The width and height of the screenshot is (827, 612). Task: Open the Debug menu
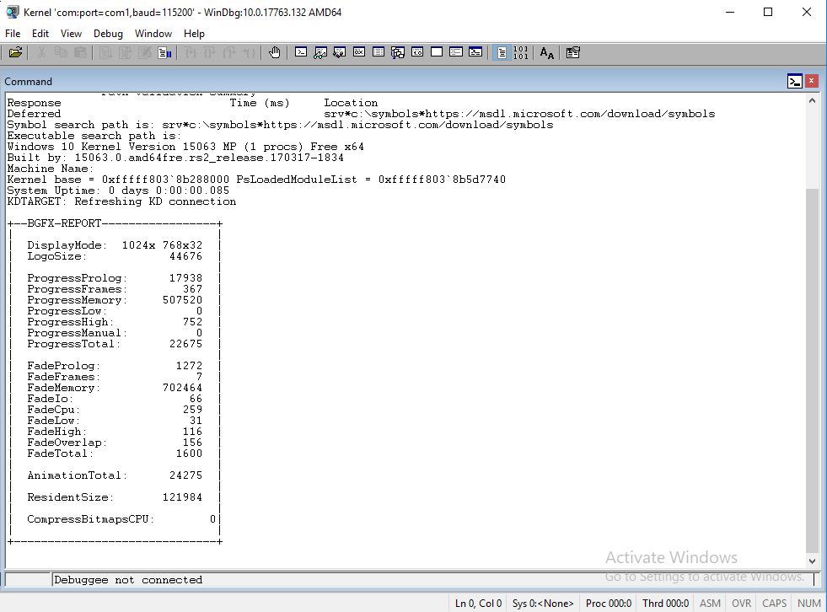(x=108, y=34)
